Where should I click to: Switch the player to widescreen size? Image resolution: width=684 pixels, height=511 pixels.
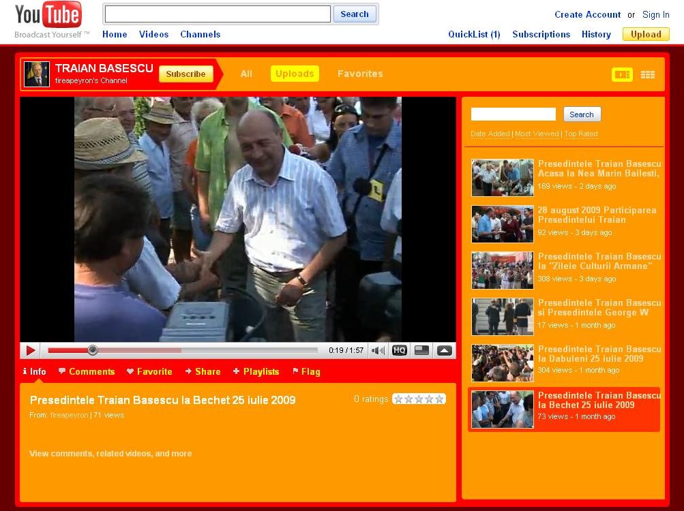[422, 350]
